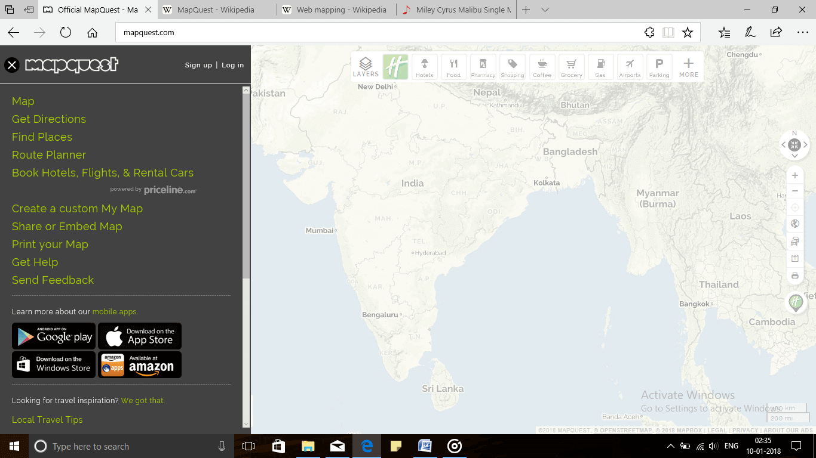Click the locate me target icon
The height and width of the screenshot is (458, 816).
[794, 208]
